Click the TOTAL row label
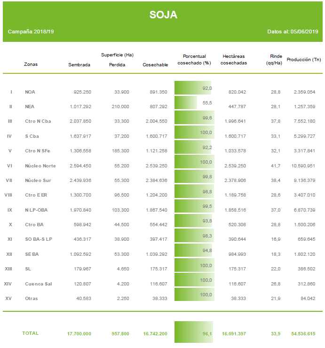This screenshot has width=325, height=348. [x=31, y=333]
